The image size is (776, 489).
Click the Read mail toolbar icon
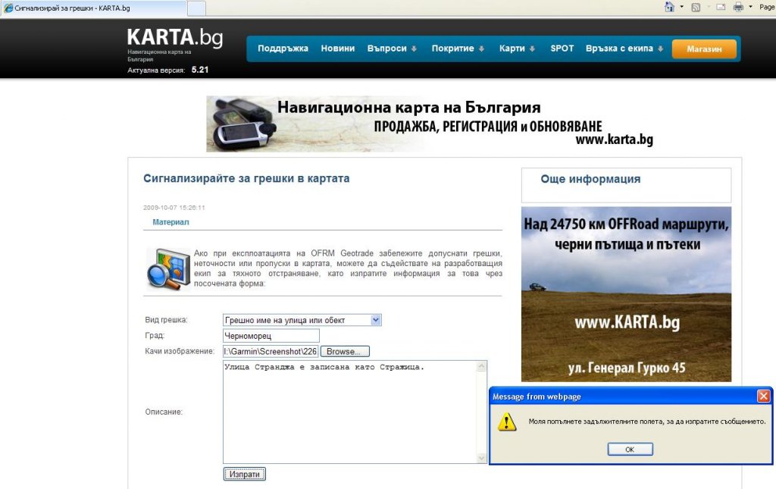721,7
